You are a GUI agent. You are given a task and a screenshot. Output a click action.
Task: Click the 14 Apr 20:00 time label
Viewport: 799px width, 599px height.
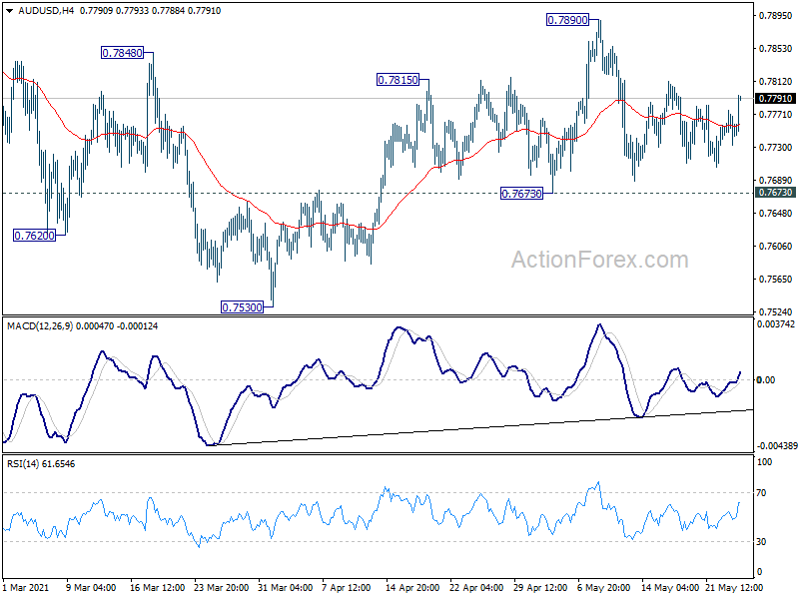point(412,588)
